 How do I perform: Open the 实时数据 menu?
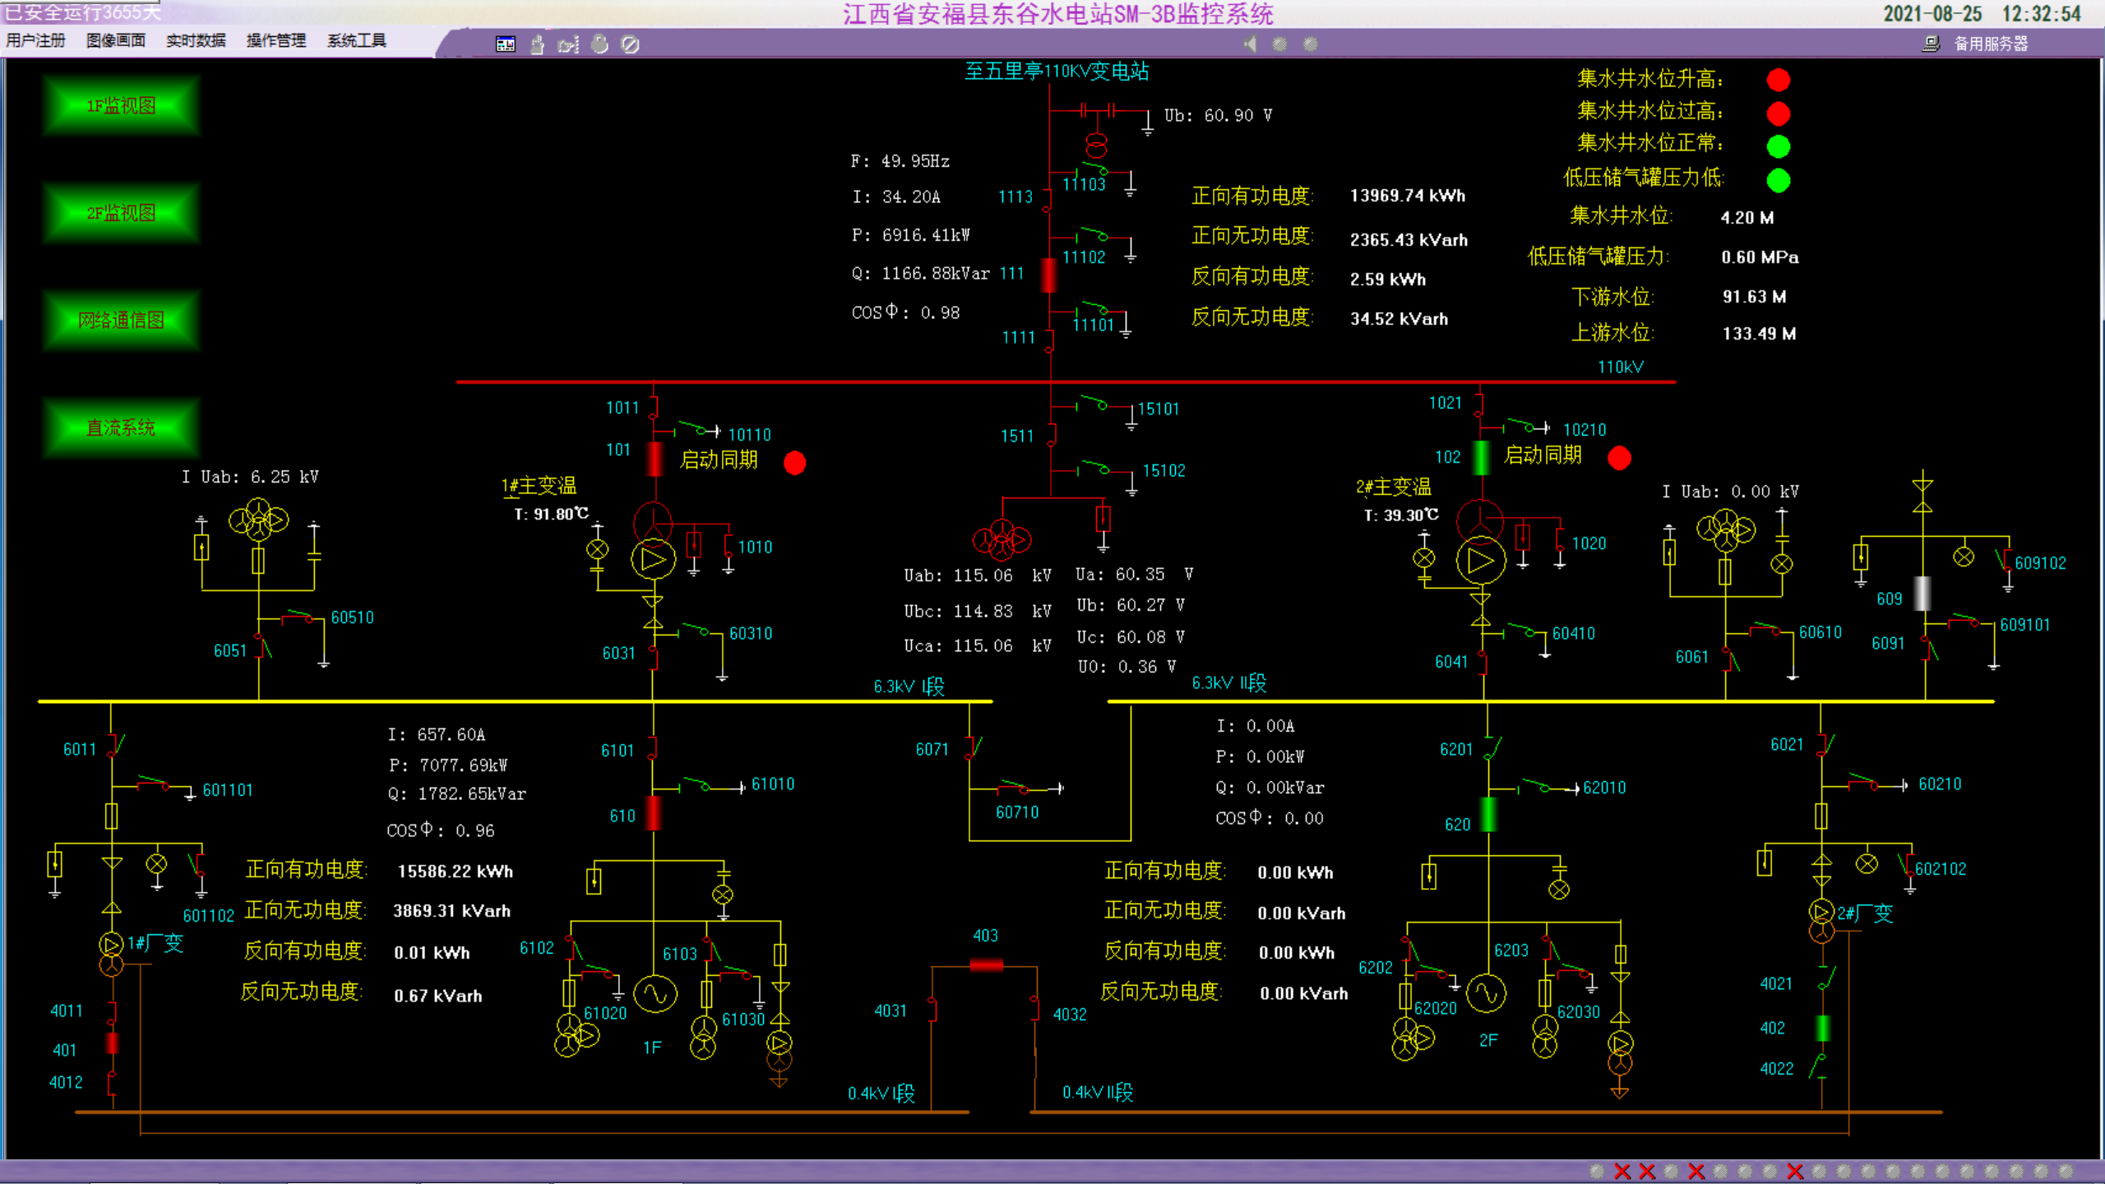pos(196,40)
